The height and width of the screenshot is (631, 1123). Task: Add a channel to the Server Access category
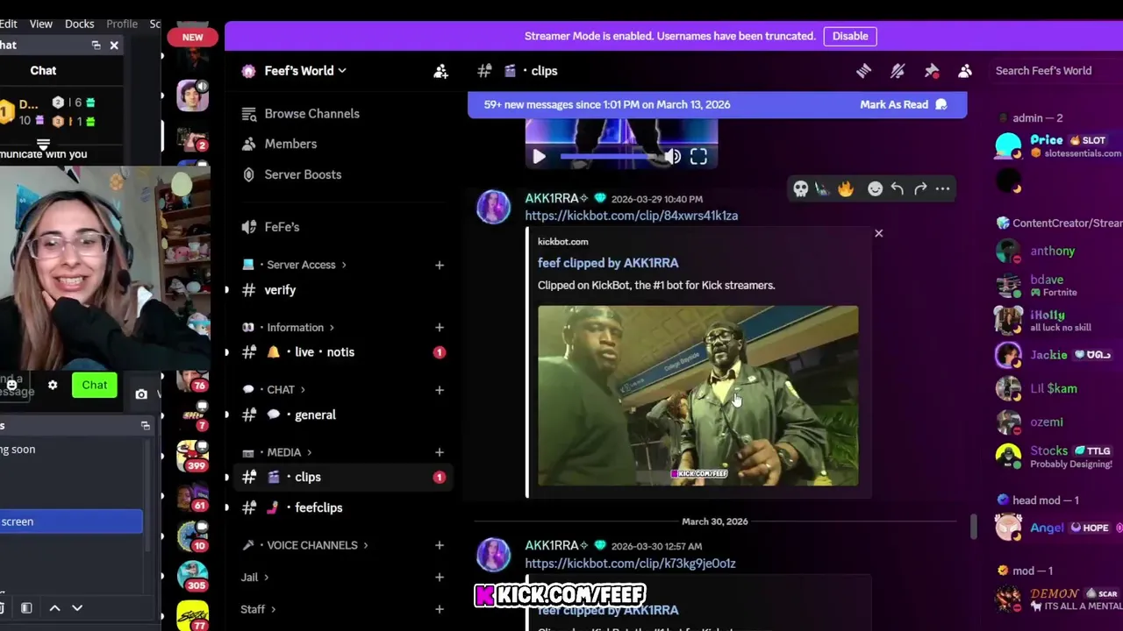(x=440, y=265)
